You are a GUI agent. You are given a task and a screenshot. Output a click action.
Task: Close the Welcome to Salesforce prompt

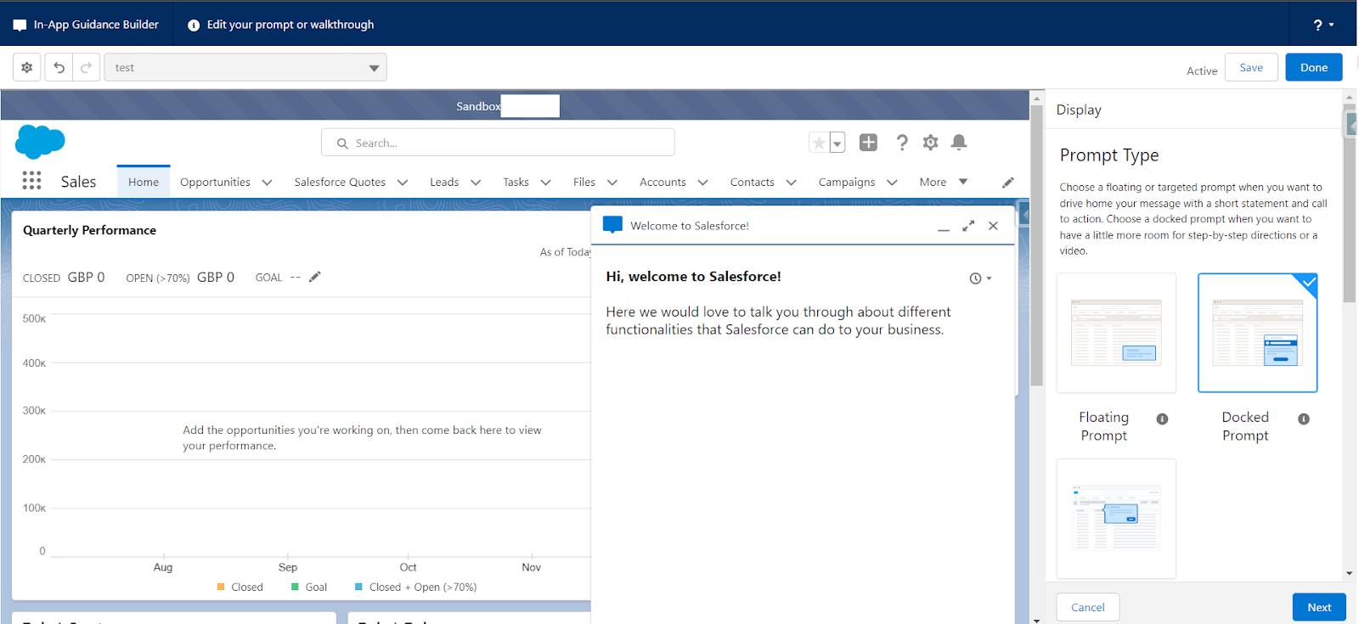coord(993,226)
